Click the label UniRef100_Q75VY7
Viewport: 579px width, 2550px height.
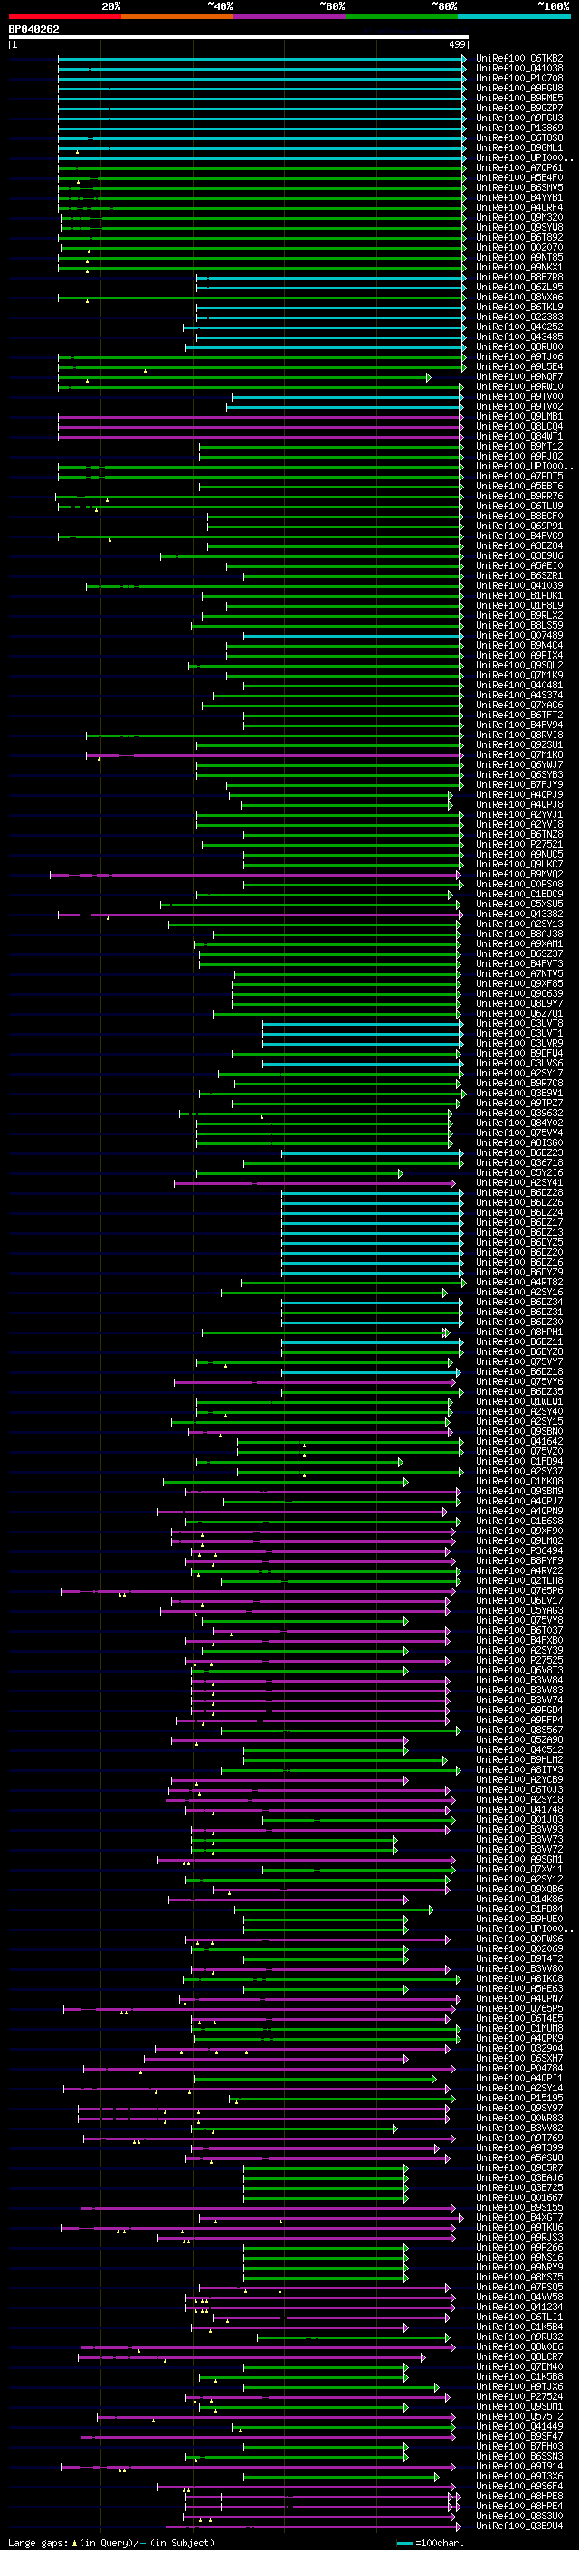point(519,1362)
